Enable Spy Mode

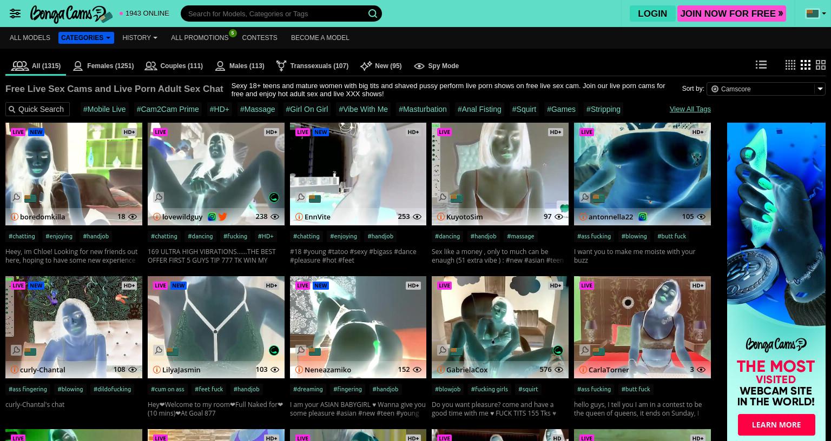[x=436, y=66]
